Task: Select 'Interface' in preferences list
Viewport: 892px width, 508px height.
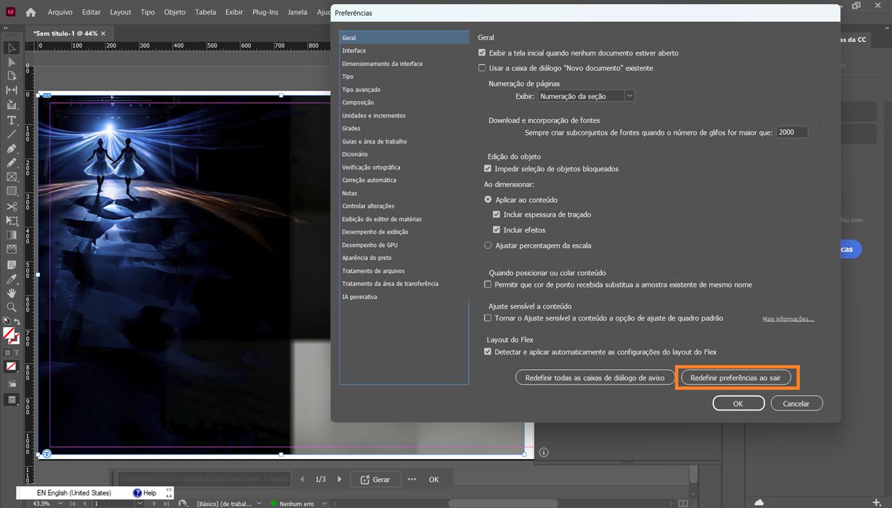Action: point(403,51)
